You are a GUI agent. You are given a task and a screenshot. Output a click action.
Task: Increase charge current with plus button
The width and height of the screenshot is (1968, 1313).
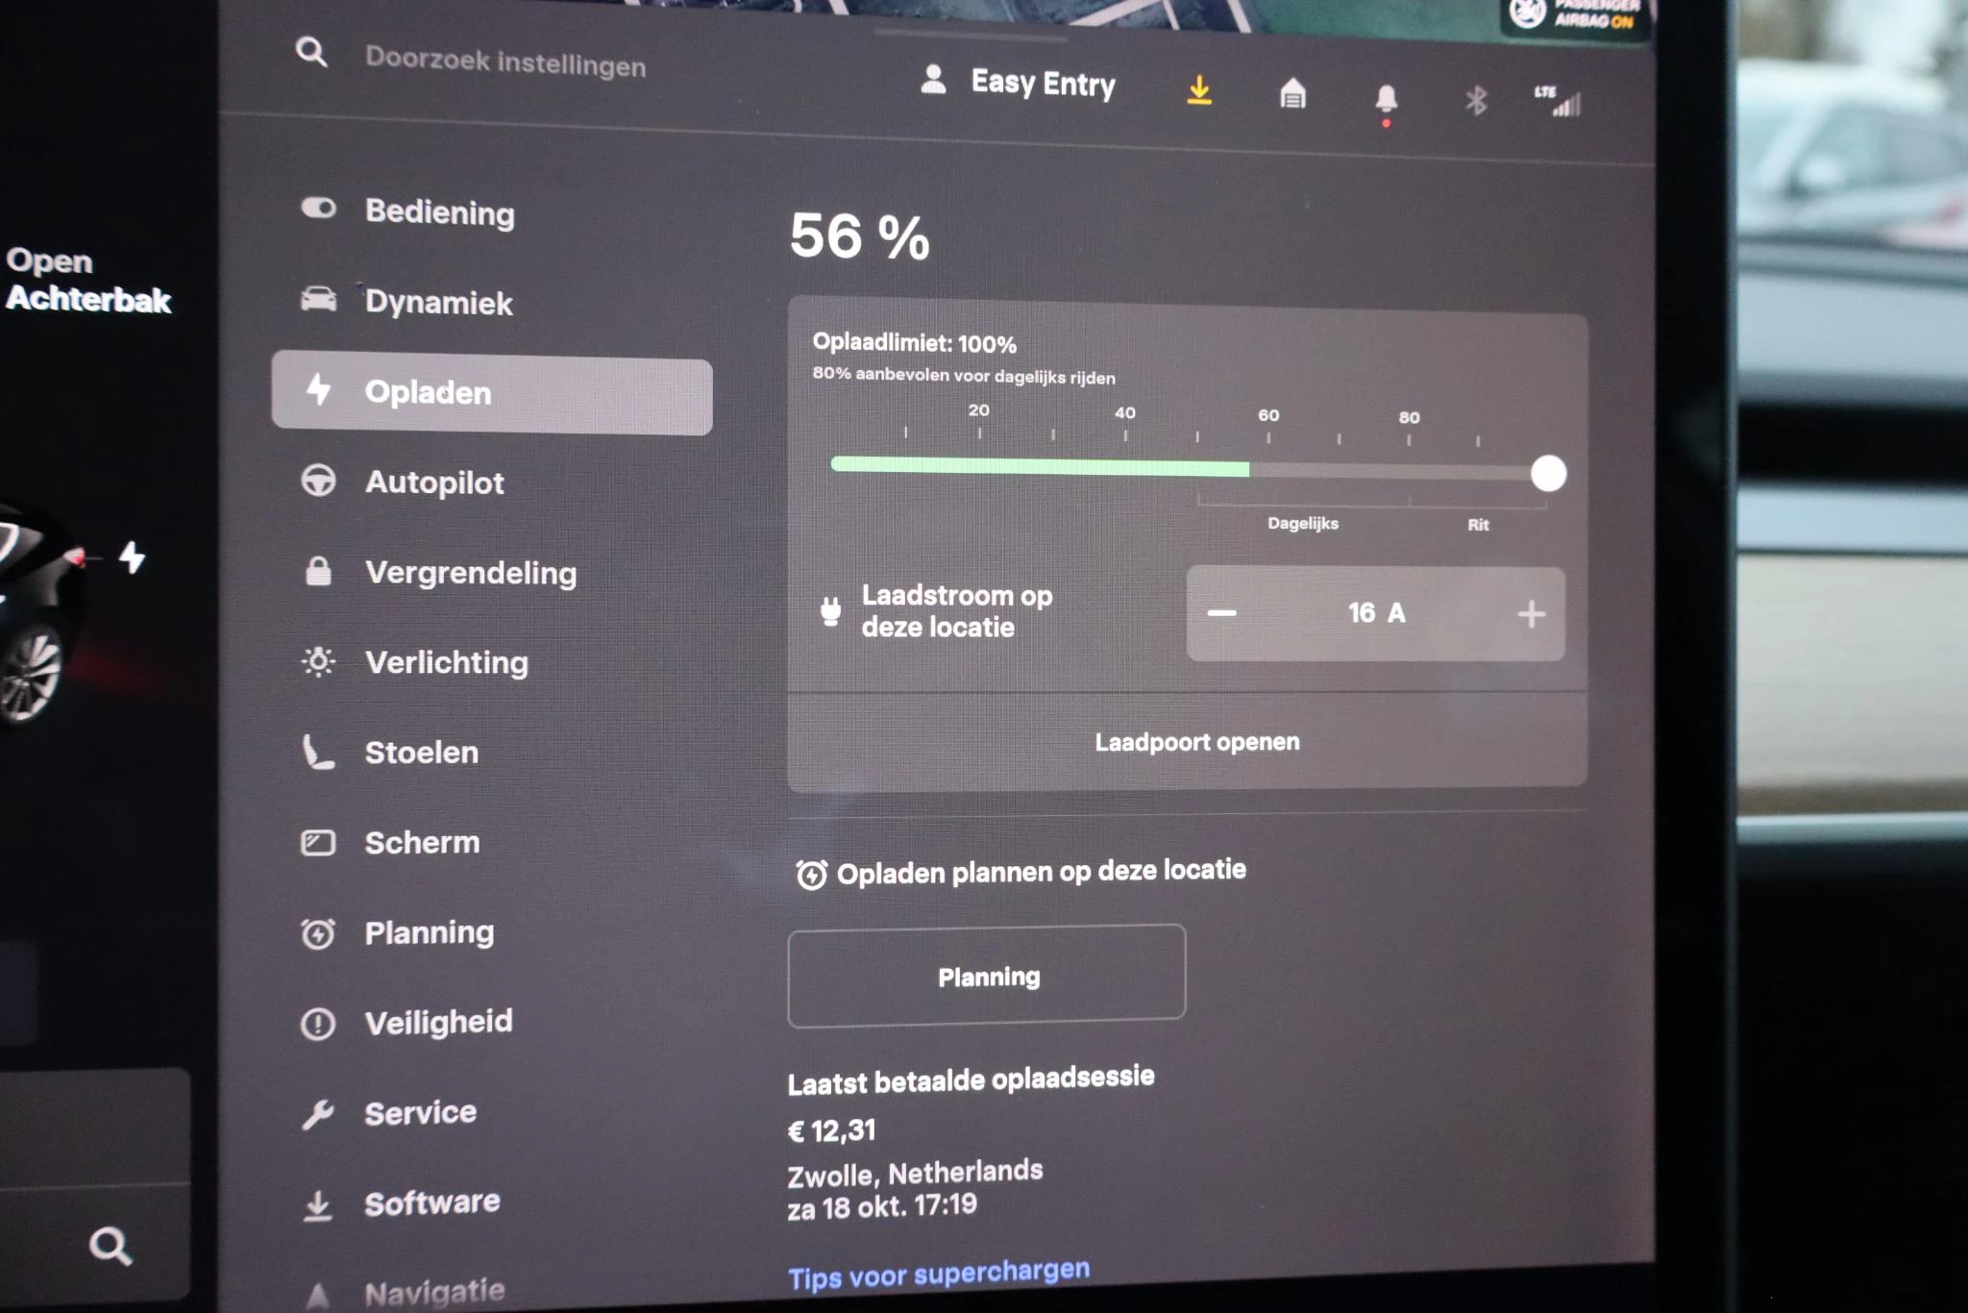click(x=1531, y=614)
